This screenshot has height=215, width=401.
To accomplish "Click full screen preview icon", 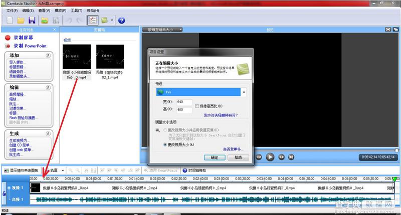I will (388, 29).
